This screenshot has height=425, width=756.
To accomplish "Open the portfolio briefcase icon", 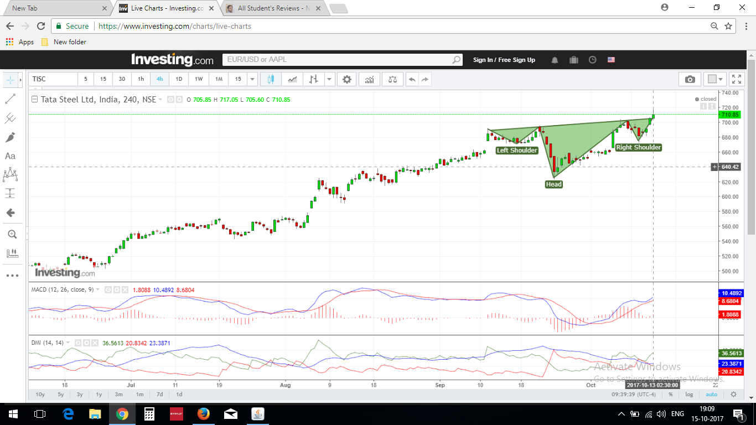I will [573, 60].
